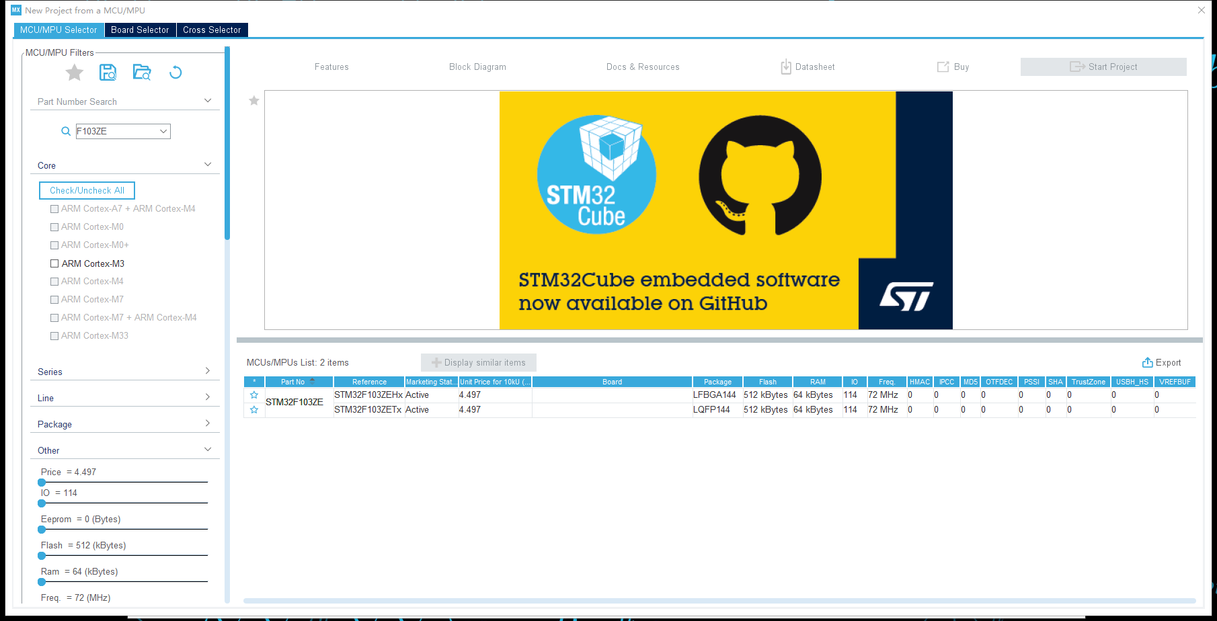Sort list by Flash column header

(x=768, y=382)
